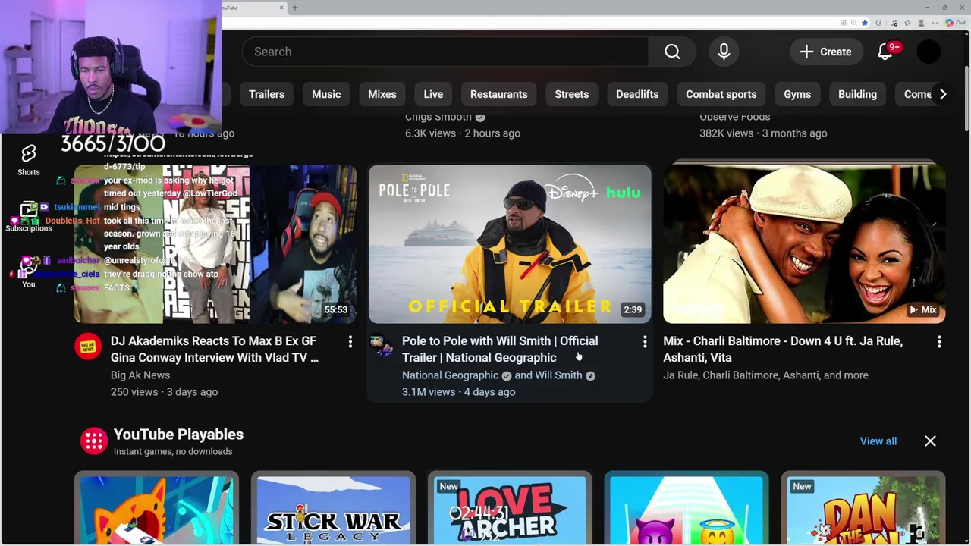Select the Building chip

coord(857,94)
